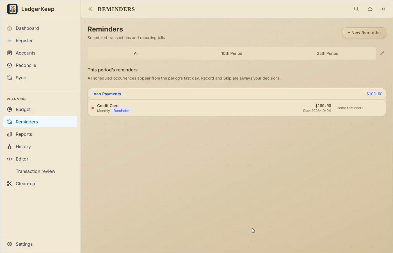Click the Accounts sidebar label

coord(26,53)
